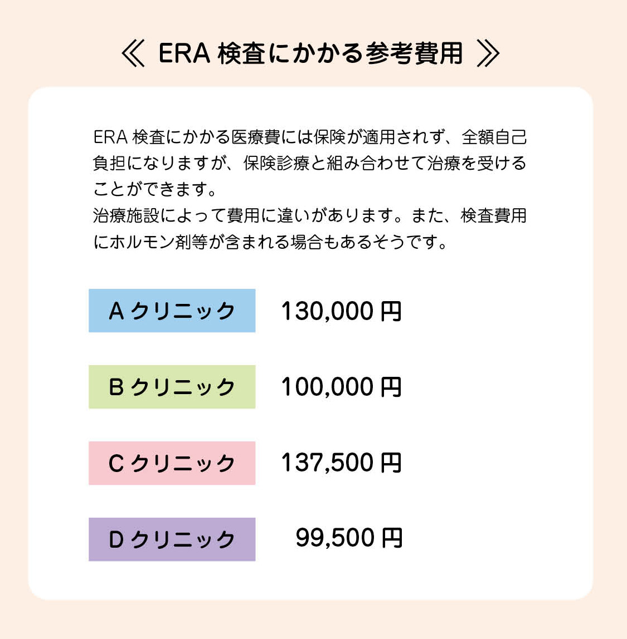
Task: Click the 99,500円 price
Action: click(x=348, y=538)
